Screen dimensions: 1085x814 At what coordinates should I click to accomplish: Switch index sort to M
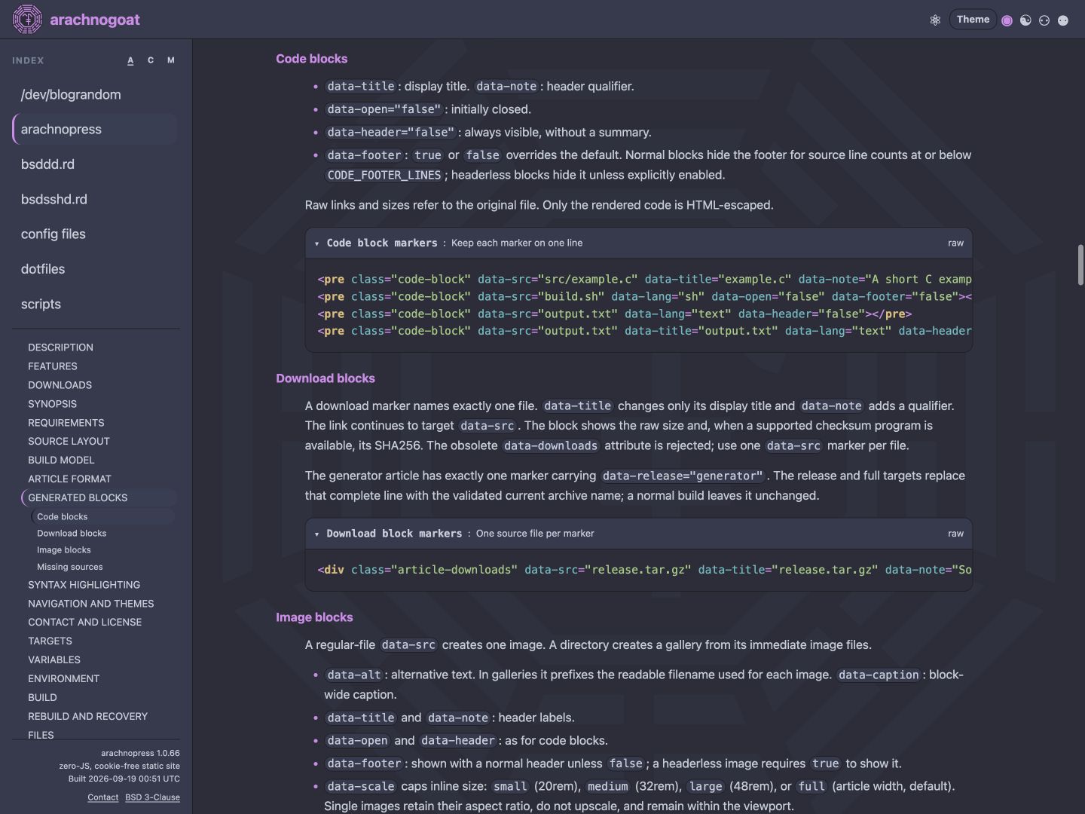click(x=171, y=60)
